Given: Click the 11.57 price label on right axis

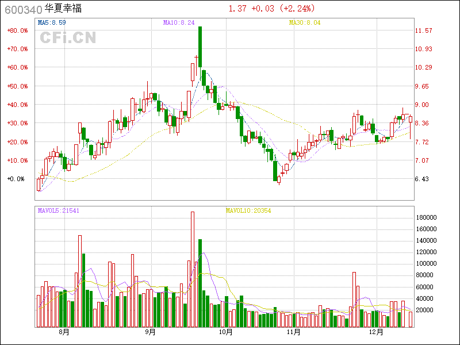Looking at the screenshot, I should pyautogui.click(x=424, y=30).
